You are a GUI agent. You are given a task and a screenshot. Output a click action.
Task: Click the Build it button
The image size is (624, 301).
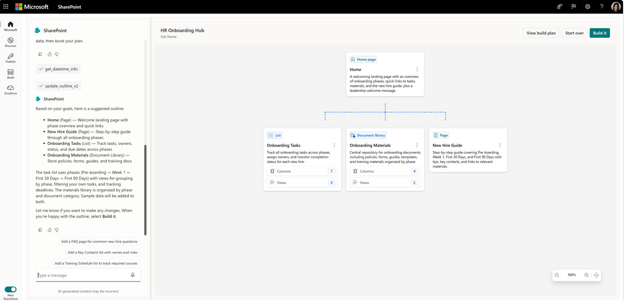[x=600, y=33]
